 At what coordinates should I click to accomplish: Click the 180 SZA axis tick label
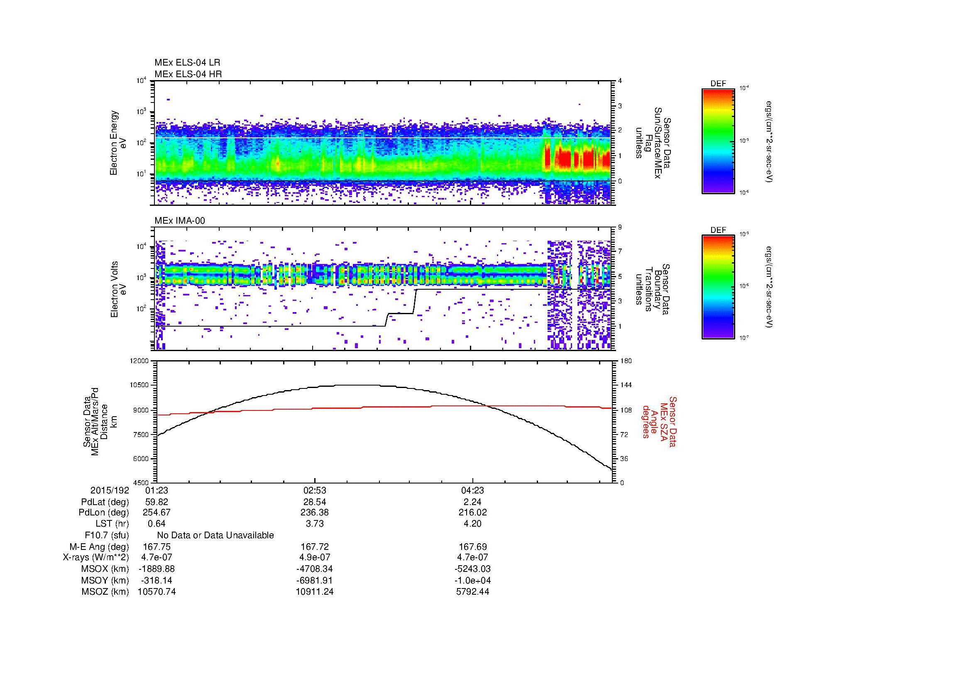(x=626, y=361)
